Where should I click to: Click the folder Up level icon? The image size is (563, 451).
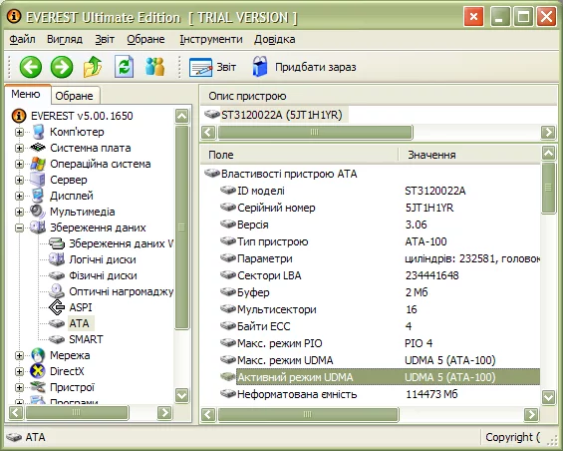point(93,67)
